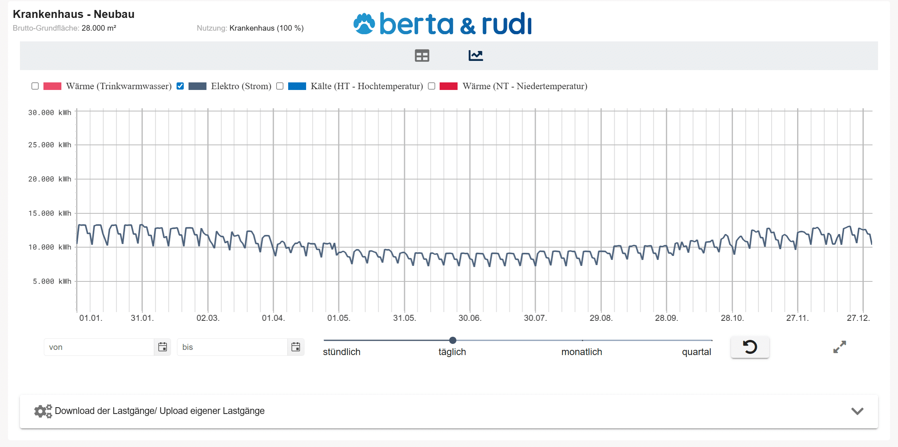The width and height of the screenshot is (898, 447).
Task: Click the 'bis' date input field
Action: pos(232,347)
